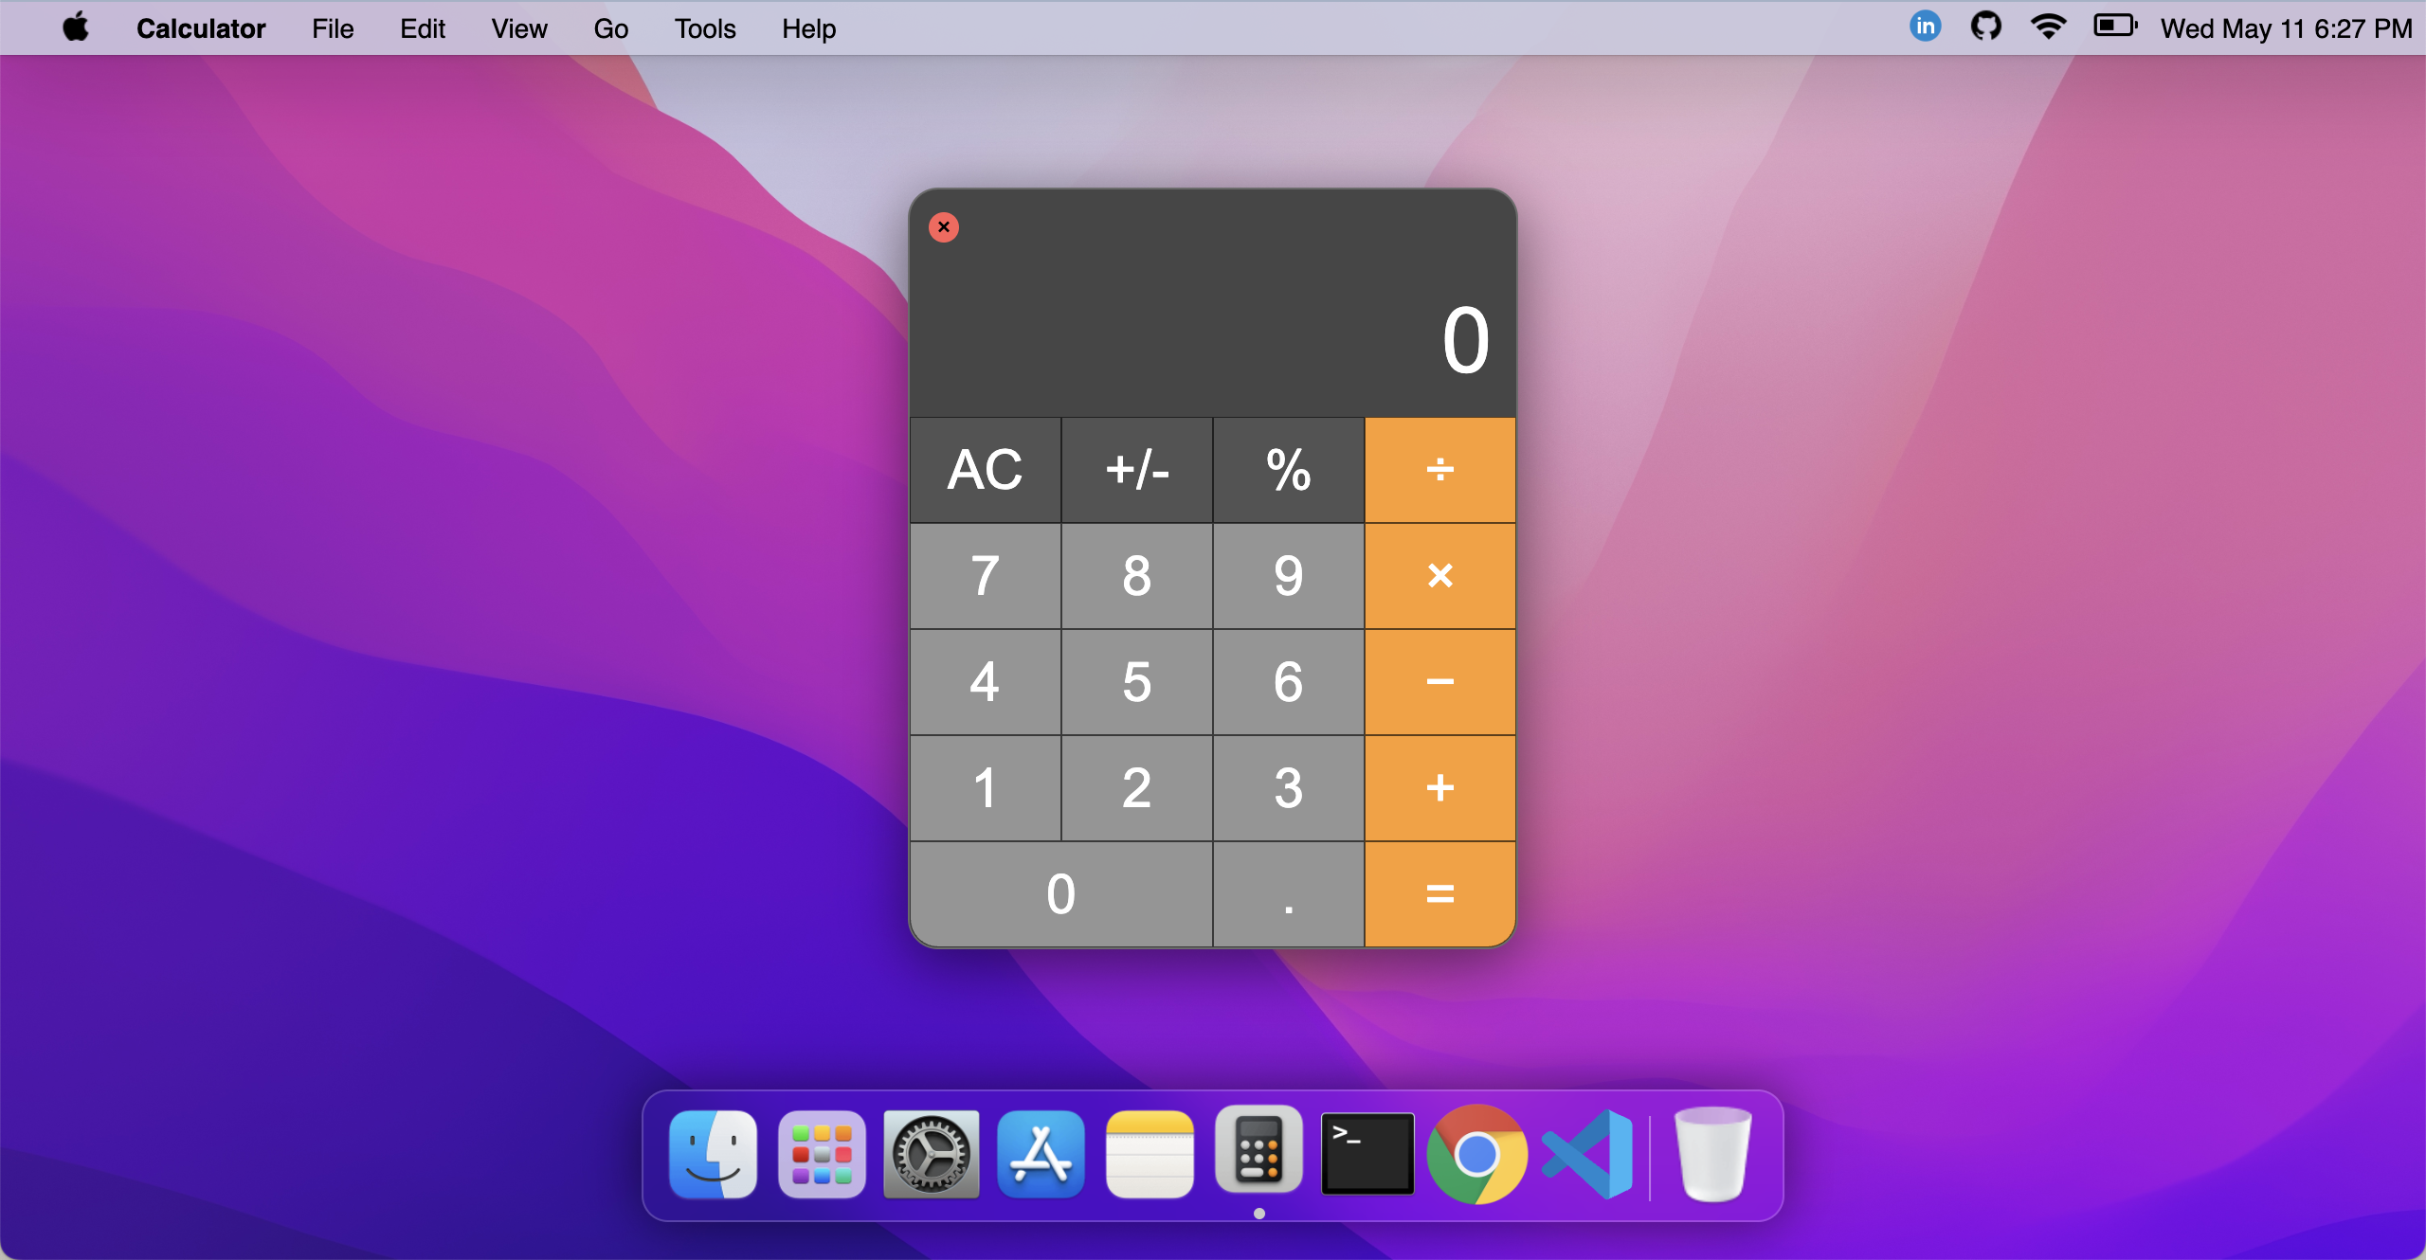
Task: Open System Preferences gear icon in dock
Action: tap(932, 1155)
